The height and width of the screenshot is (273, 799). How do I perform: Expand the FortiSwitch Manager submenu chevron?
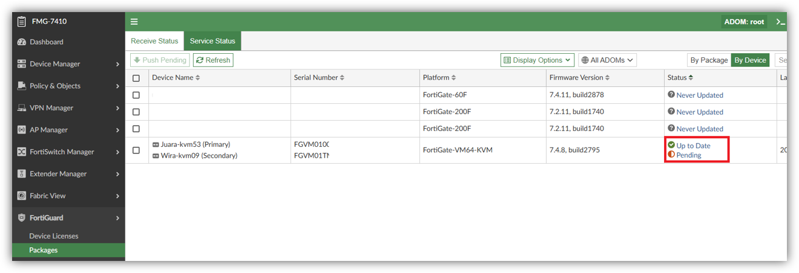[x=117, y=152]
